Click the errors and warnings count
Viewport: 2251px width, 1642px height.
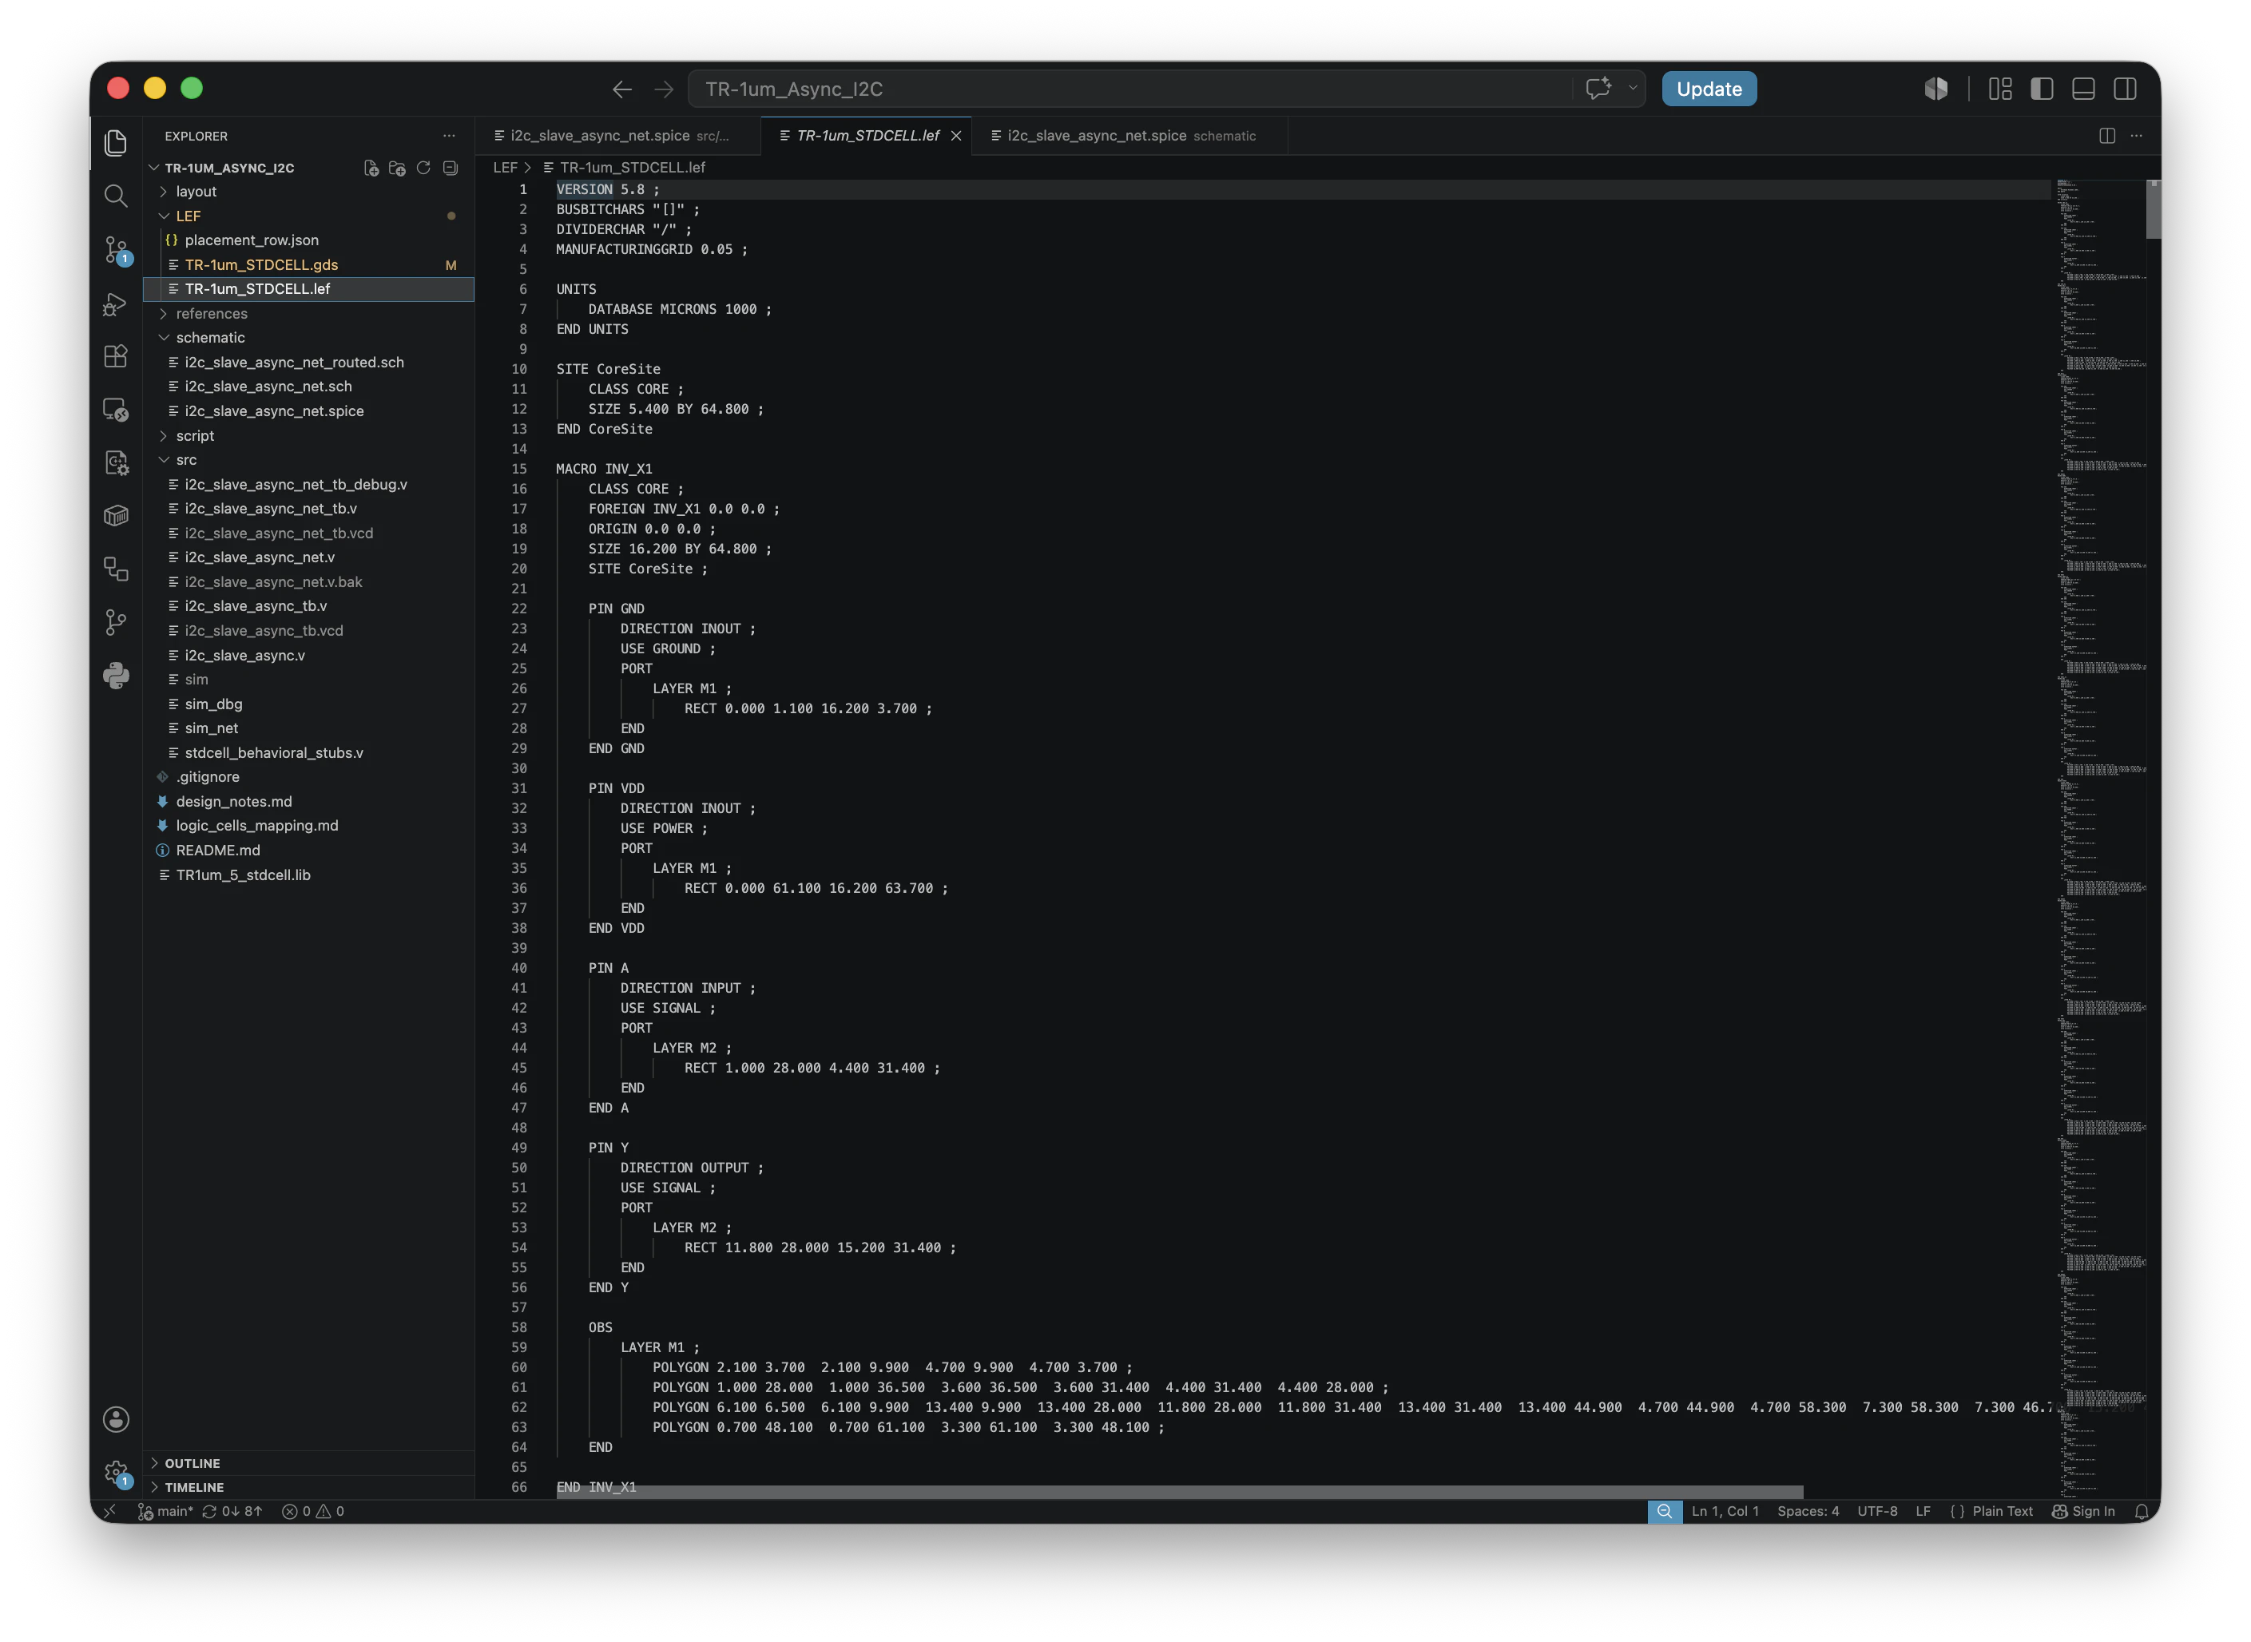pyautogui.click(x=313, y=1512)
